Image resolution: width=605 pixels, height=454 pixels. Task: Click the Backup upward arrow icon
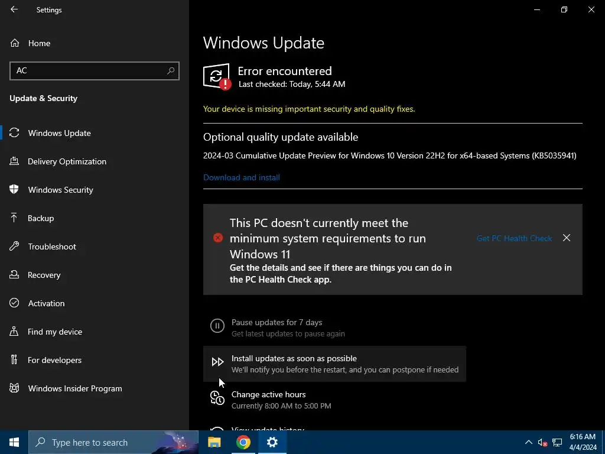(14, 218)
